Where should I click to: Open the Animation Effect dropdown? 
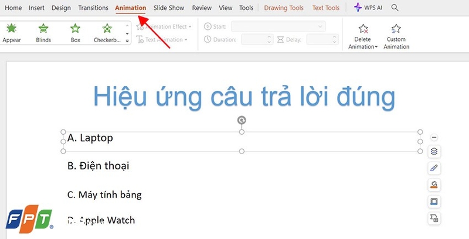pyautogui.click(x=164, y=27)
